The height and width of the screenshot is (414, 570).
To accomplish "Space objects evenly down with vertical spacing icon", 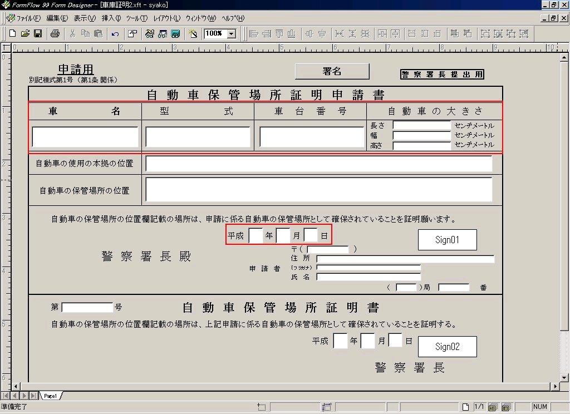I will [x=352, y=34].
